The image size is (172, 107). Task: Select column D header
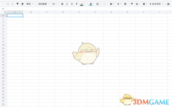click(x=63, y=12)
